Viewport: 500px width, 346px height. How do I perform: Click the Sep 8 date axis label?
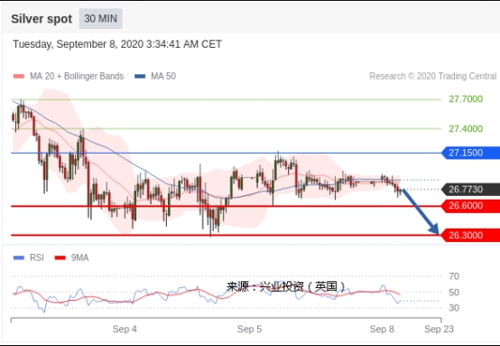382,329
